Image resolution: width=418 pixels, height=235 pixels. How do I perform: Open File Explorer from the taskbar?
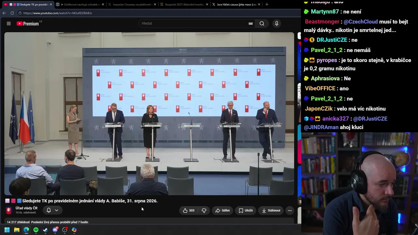[x=17, y=230]
